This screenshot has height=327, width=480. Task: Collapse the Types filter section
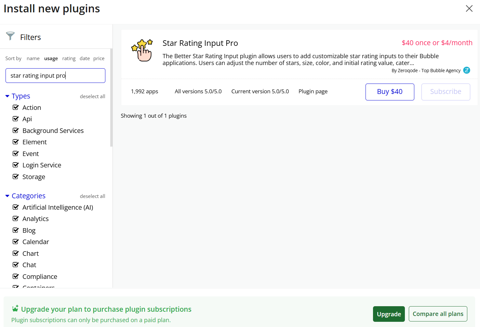point(7,96)
